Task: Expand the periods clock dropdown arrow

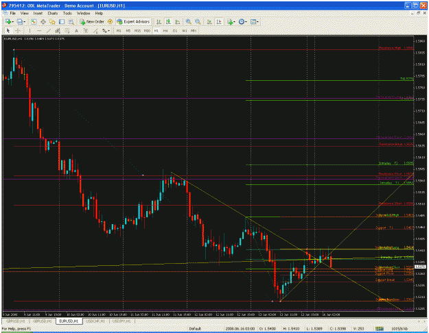Action: click(x=246, y=21)
